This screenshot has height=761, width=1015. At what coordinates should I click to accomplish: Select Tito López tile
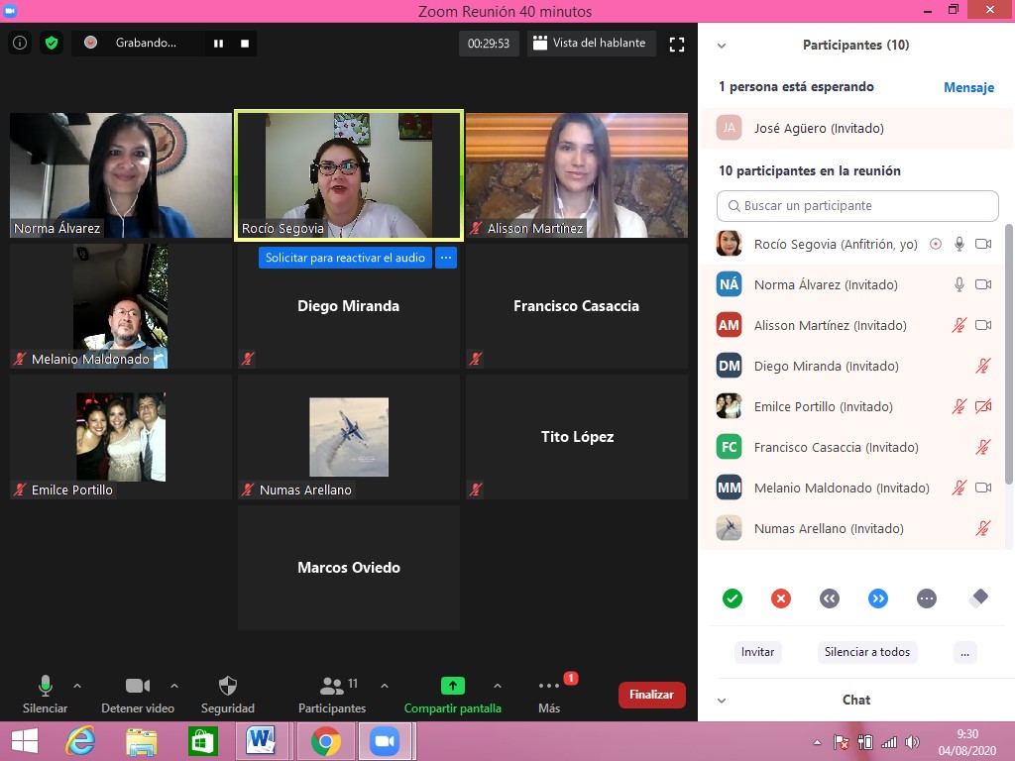[577, 437]
